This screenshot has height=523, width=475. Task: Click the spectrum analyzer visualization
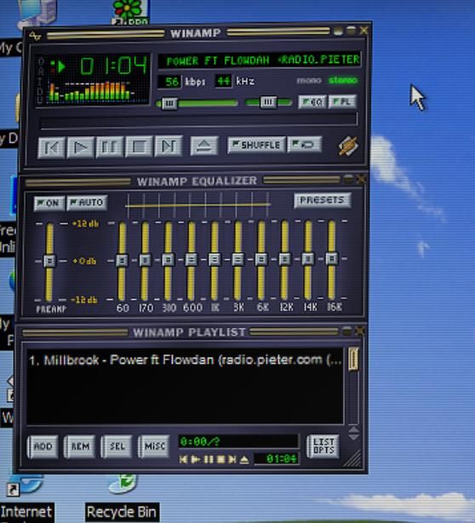click(92, 91)
